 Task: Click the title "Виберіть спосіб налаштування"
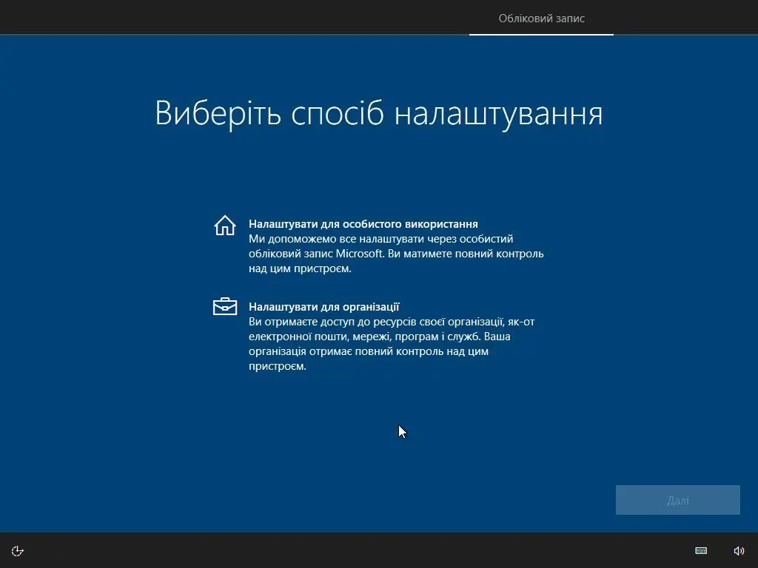click(x=378, y=112)
